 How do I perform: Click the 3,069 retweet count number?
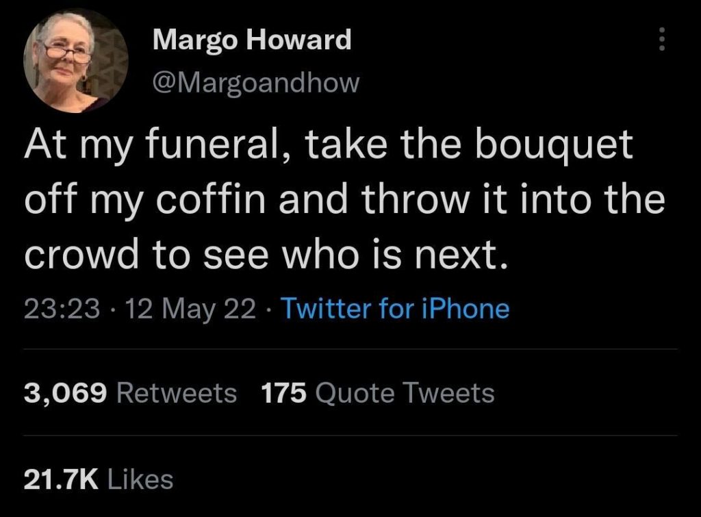66,393
